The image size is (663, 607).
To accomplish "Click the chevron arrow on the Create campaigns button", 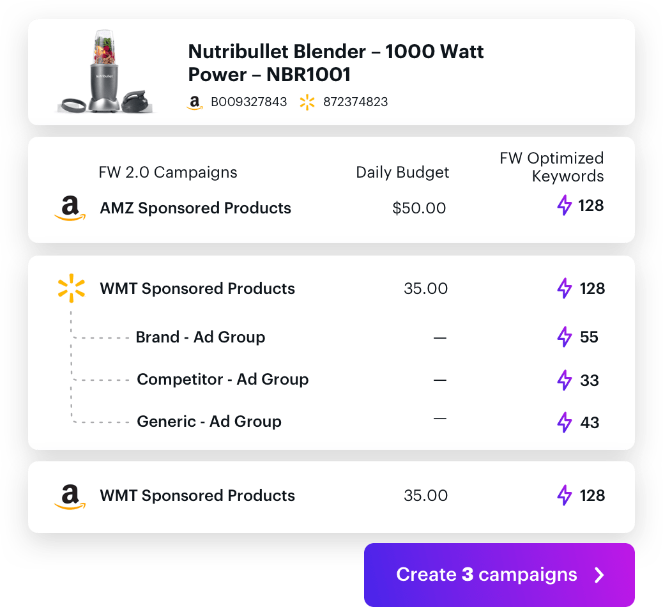I will pos(599,575).
